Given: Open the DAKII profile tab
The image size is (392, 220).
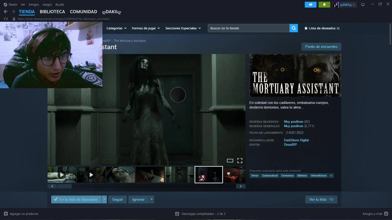Looking at the screenshot, I should tap(111, 12).
